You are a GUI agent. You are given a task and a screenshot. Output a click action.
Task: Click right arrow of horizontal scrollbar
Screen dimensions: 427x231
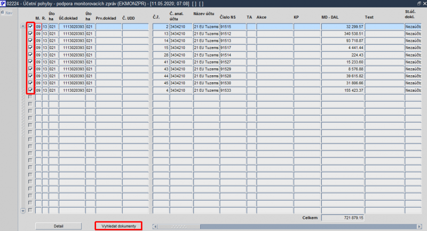point(420,226)
